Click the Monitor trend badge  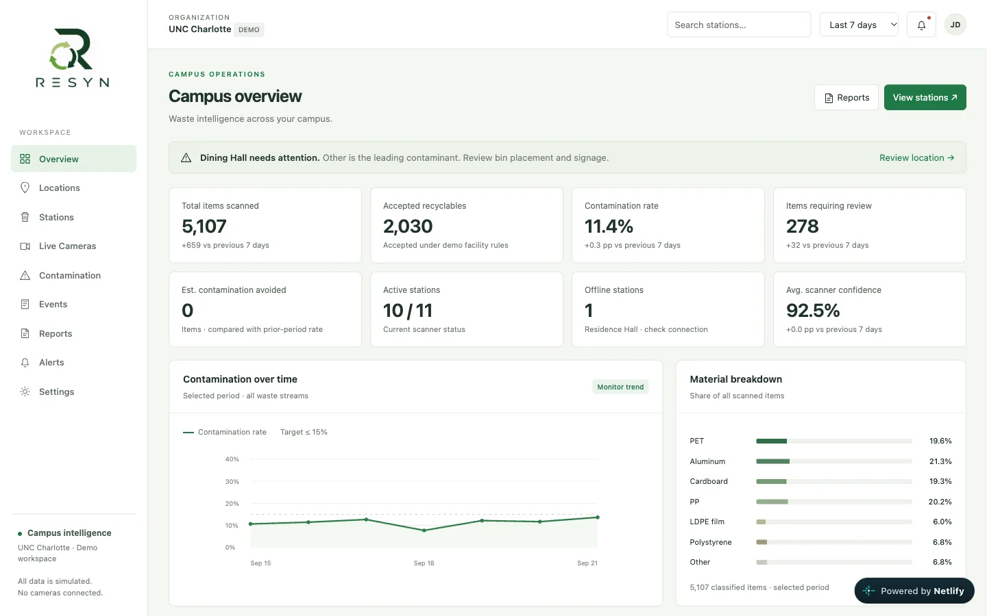(x=620, y=387)
